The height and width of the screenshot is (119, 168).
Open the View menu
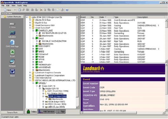pyautogui.click(x=13, y=6)
